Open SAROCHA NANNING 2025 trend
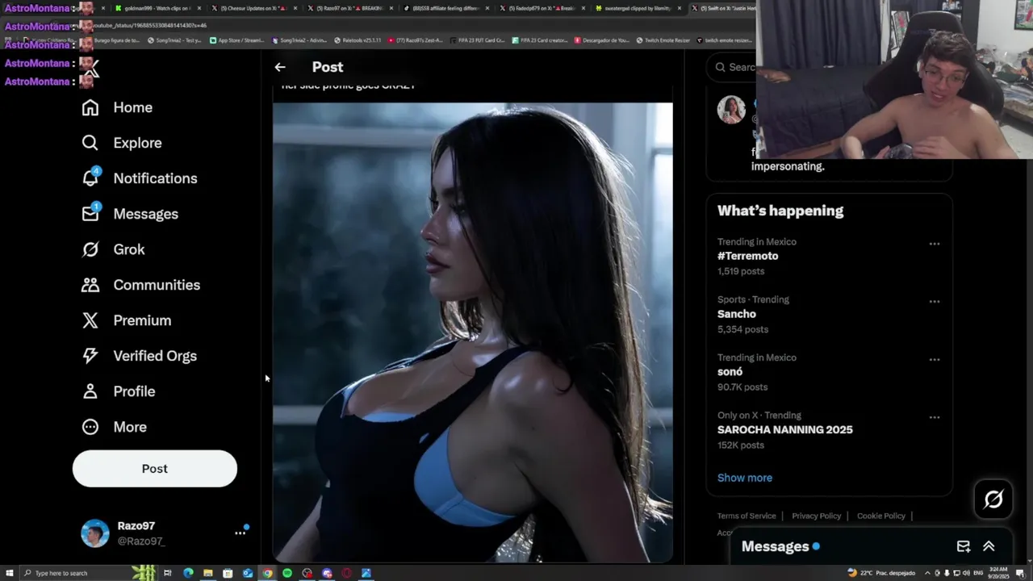The image size is (1033, 581). pos(785,430)
